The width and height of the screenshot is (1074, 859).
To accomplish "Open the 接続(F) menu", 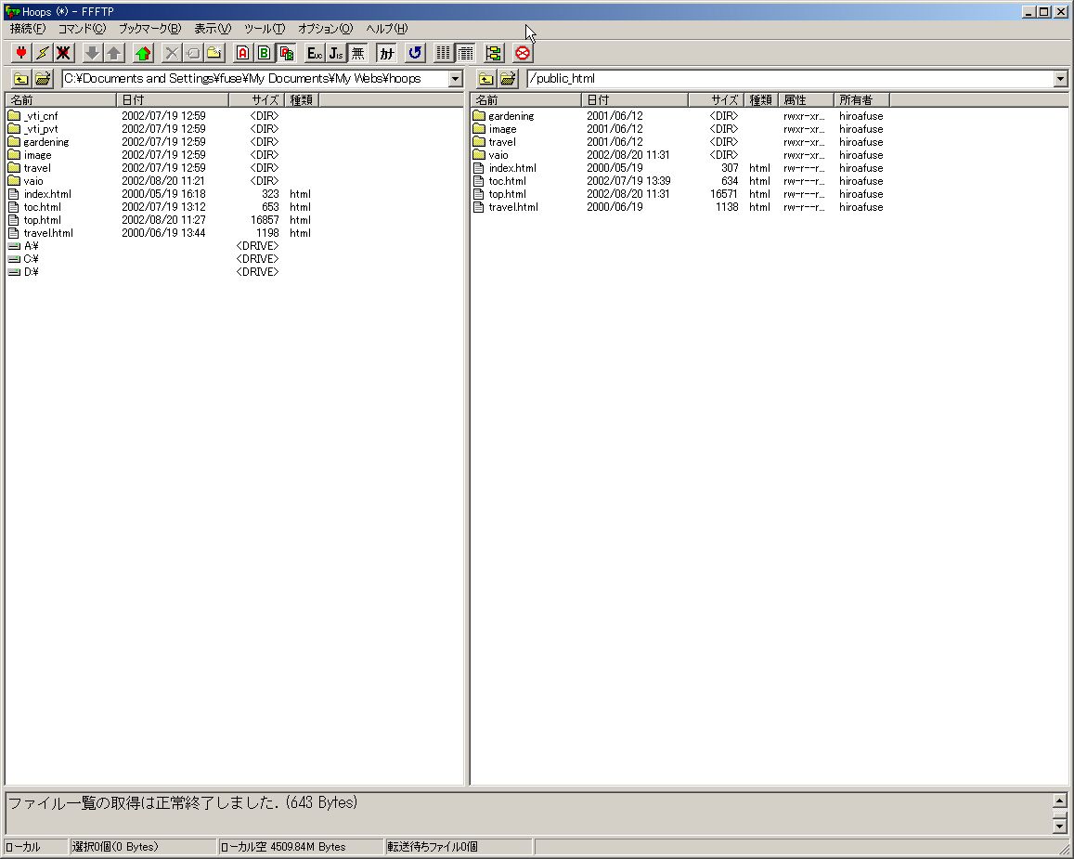I will click(x=28, y=28).
